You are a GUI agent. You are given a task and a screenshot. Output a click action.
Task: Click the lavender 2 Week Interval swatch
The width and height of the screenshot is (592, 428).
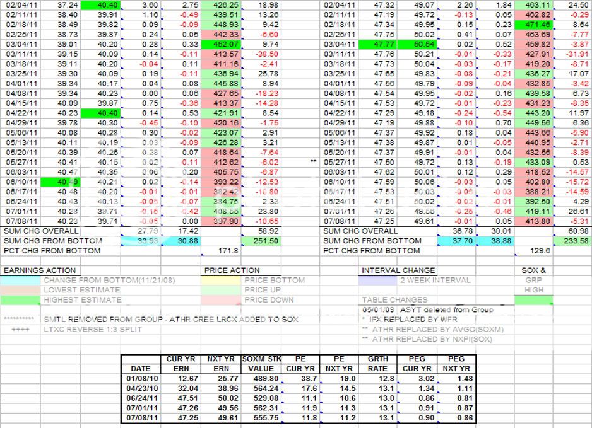tap(379, 280)
